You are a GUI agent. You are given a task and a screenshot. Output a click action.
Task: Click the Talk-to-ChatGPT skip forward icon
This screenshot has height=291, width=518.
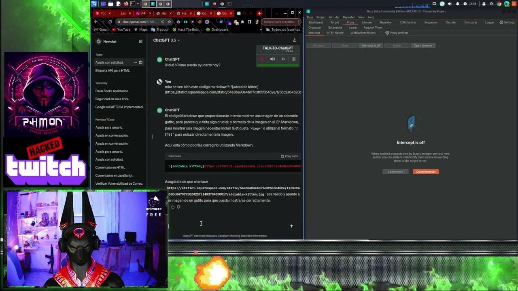(283, 59)
